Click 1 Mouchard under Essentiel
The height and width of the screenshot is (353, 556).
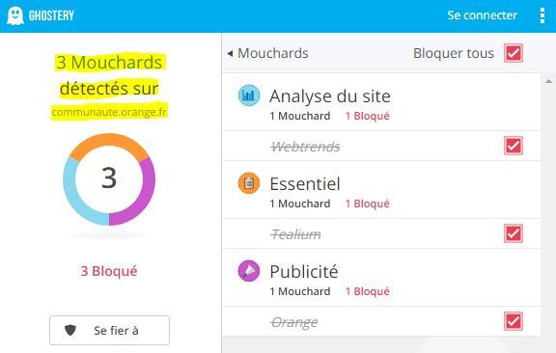[300, 204]
